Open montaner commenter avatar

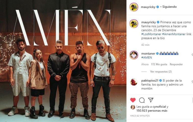[x=134, y=55]
